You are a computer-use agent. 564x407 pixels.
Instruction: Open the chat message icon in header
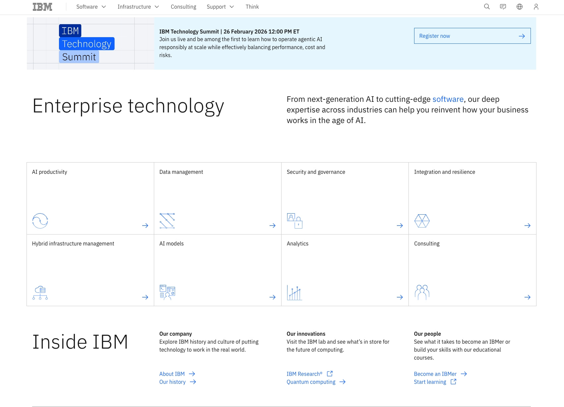(503, 7)
